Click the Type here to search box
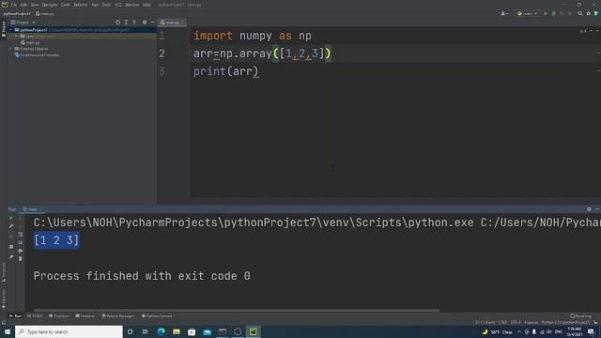Viewport: 601px width, 338px height. tap(69, 331)
